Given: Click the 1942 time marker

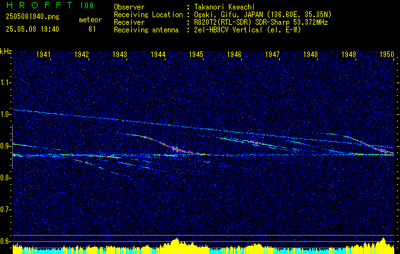Looking at the screenshot, I should click(81, 54).
